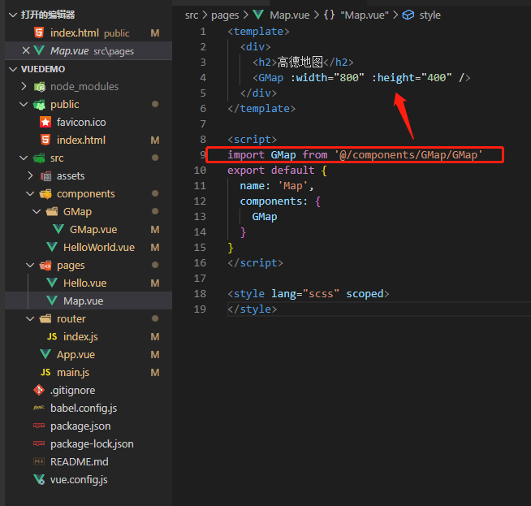531x506 pixels.
Task: Collapse the VUEDEMO project section
Action: pos(13,69)
